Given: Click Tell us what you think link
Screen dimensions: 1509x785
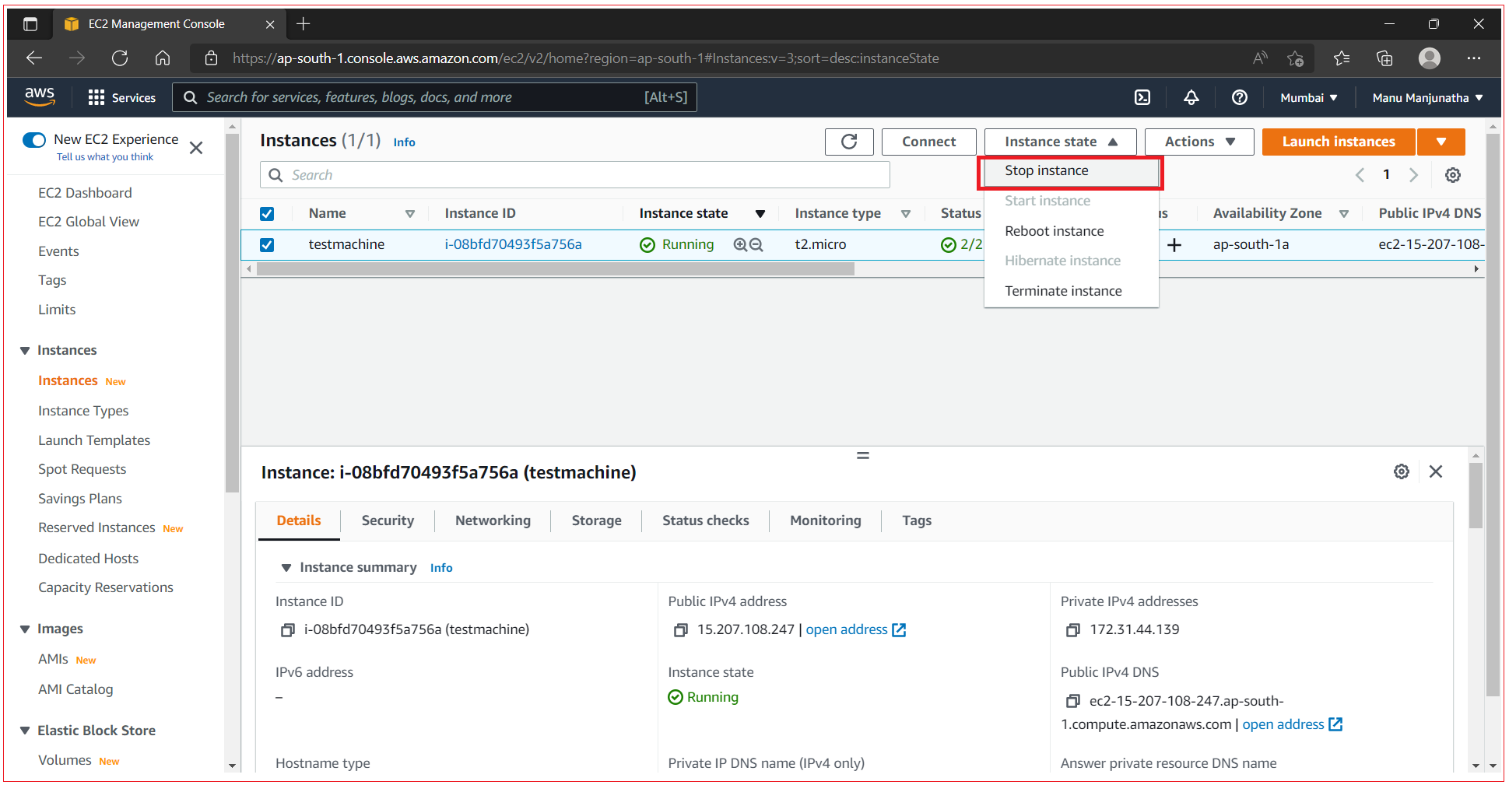Looking at the screenshot, I should tap(105, 157).
